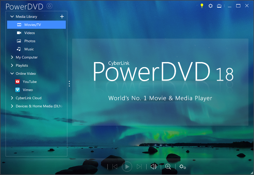Skip to next track button

pyautogui.click(x=139, y=167)
